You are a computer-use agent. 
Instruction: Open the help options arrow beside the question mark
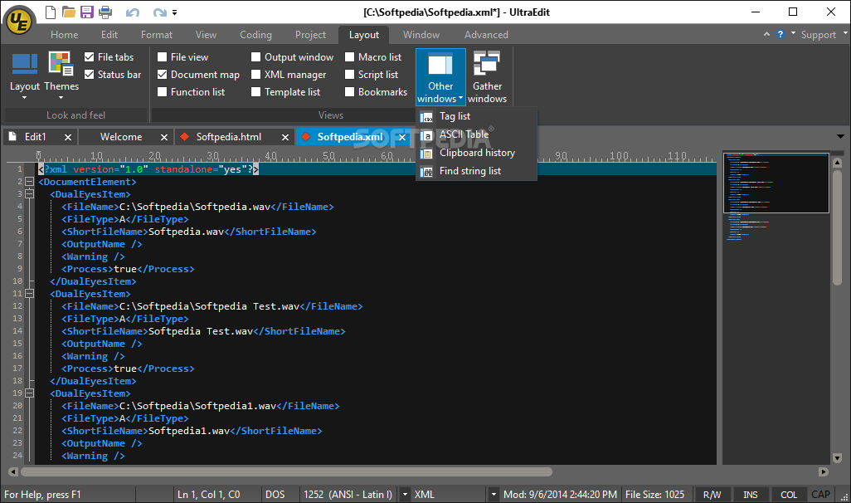(793, 34)
